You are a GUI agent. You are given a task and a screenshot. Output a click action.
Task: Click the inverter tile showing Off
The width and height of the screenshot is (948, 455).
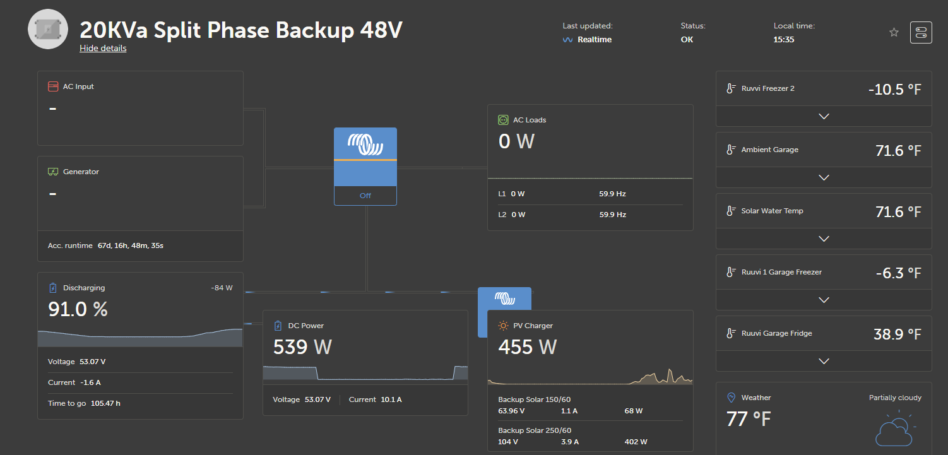point(365,166)
